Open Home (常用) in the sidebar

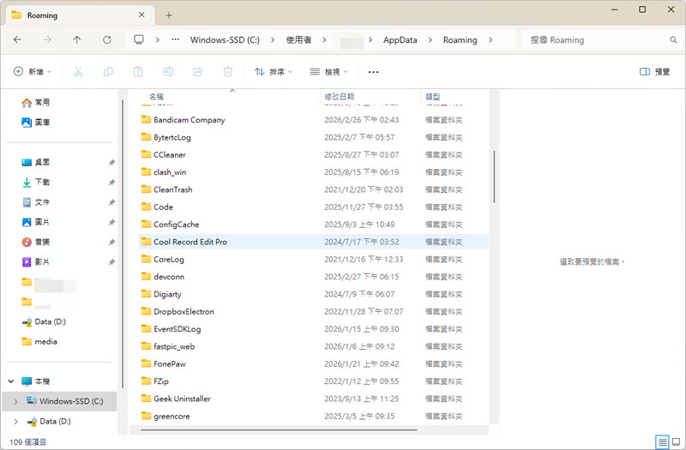click(36, 102)
